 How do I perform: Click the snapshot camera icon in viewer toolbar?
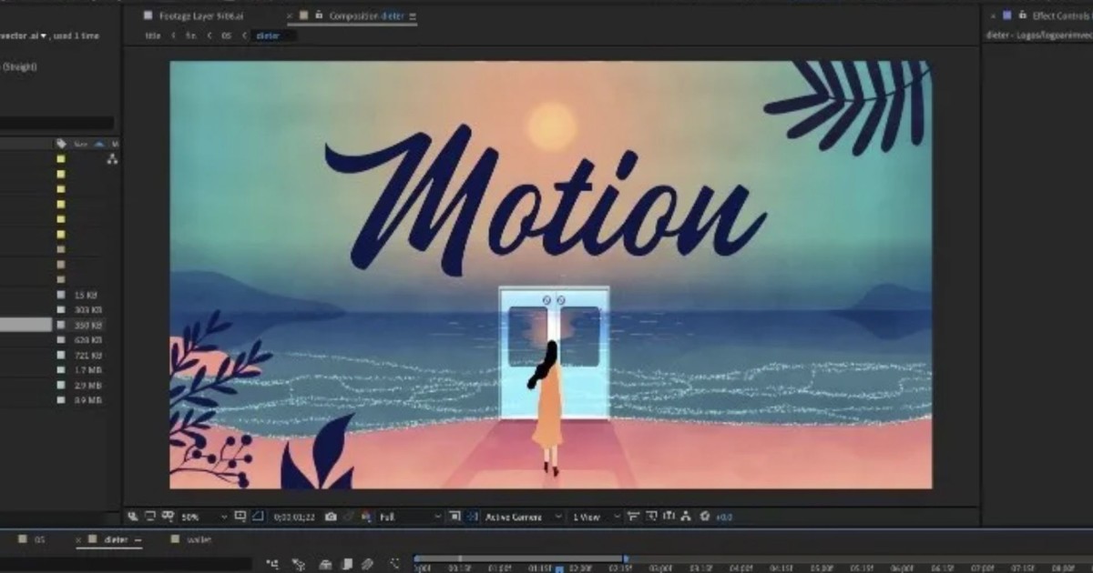click(x=331, y=516)
